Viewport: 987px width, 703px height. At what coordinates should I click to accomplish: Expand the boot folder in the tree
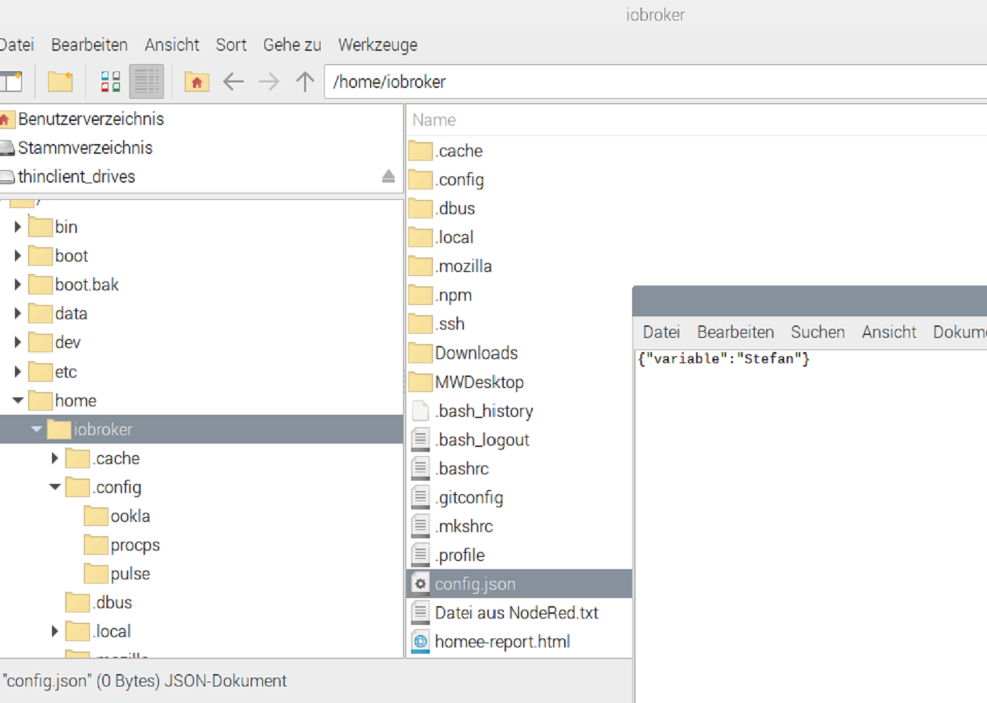click(x=18, y=255)
